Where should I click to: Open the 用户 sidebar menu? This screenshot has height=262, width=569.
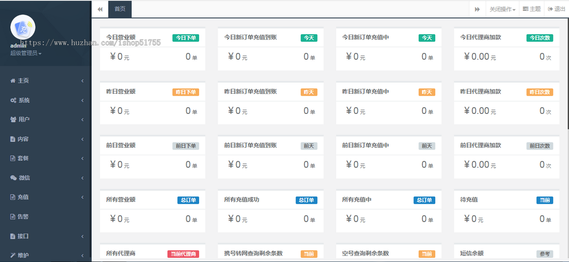click(46, 120)
